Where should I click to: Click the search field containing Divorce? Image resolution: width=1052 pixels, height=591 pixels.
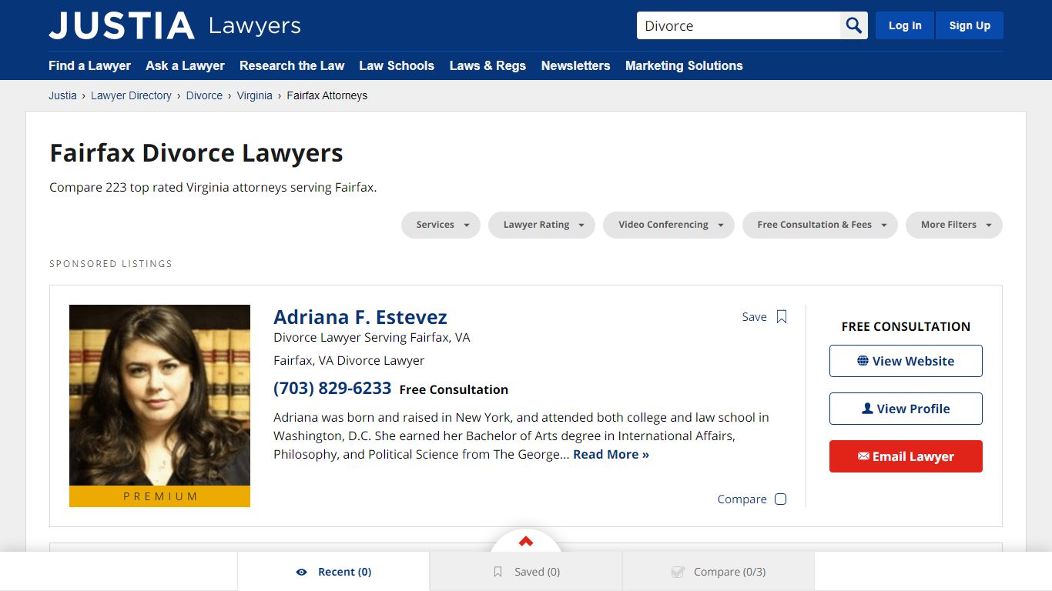(739, 25)
